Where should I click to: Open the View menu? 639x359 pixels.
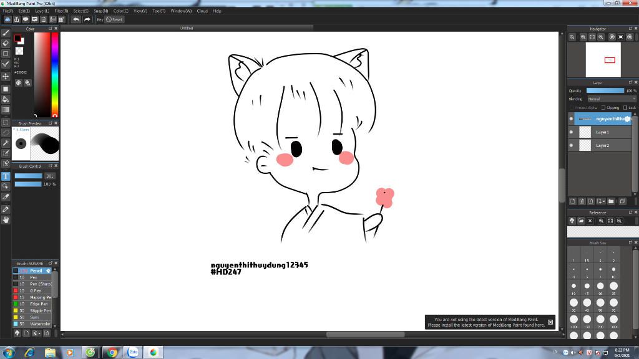140,11
